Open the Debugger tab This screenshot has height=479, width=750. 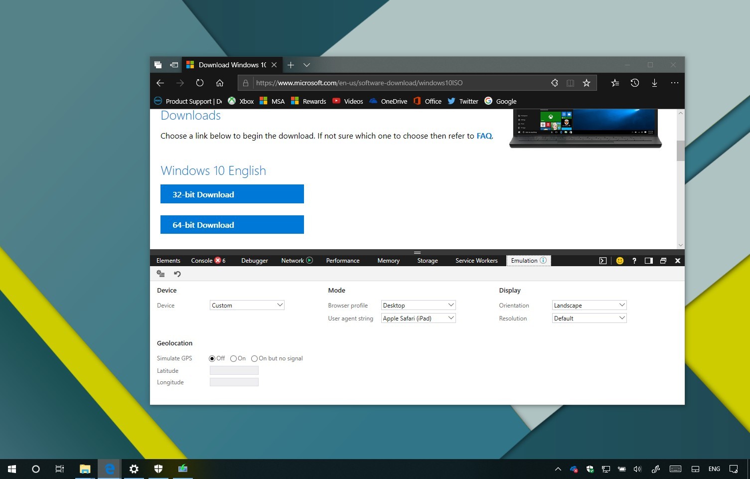(x=255, y=261)
